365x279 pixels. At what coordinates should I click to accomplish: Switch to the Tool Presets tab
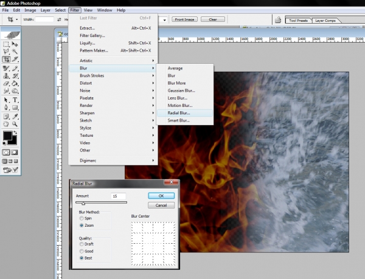pos(298,21)
